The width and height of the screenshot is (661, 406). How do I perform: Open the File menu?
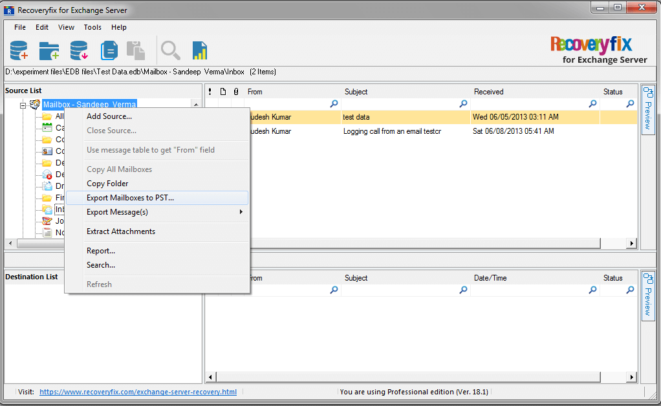[x=20, y=27]
